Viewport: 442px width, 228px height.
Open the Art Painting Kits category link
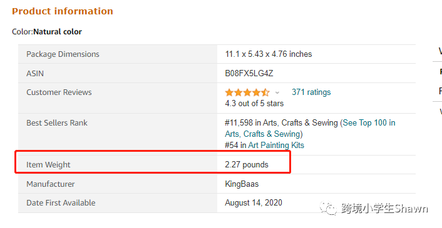coord(276,146)
